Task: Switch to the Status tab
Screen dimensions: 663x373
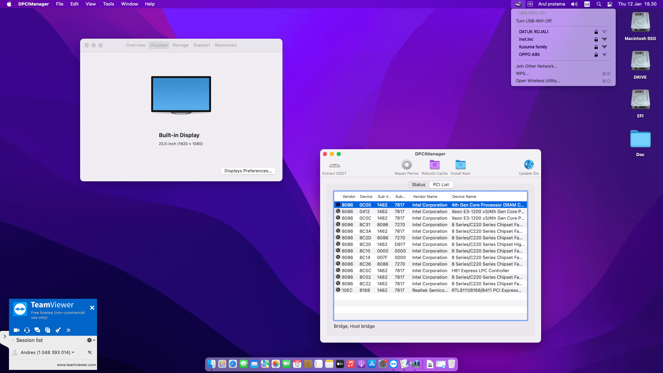Action: click(418, 184)
